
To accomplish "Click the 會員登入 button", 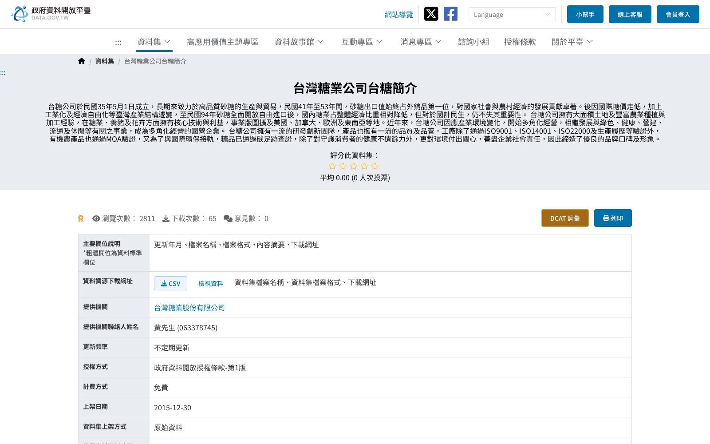I will pos(678,14).
